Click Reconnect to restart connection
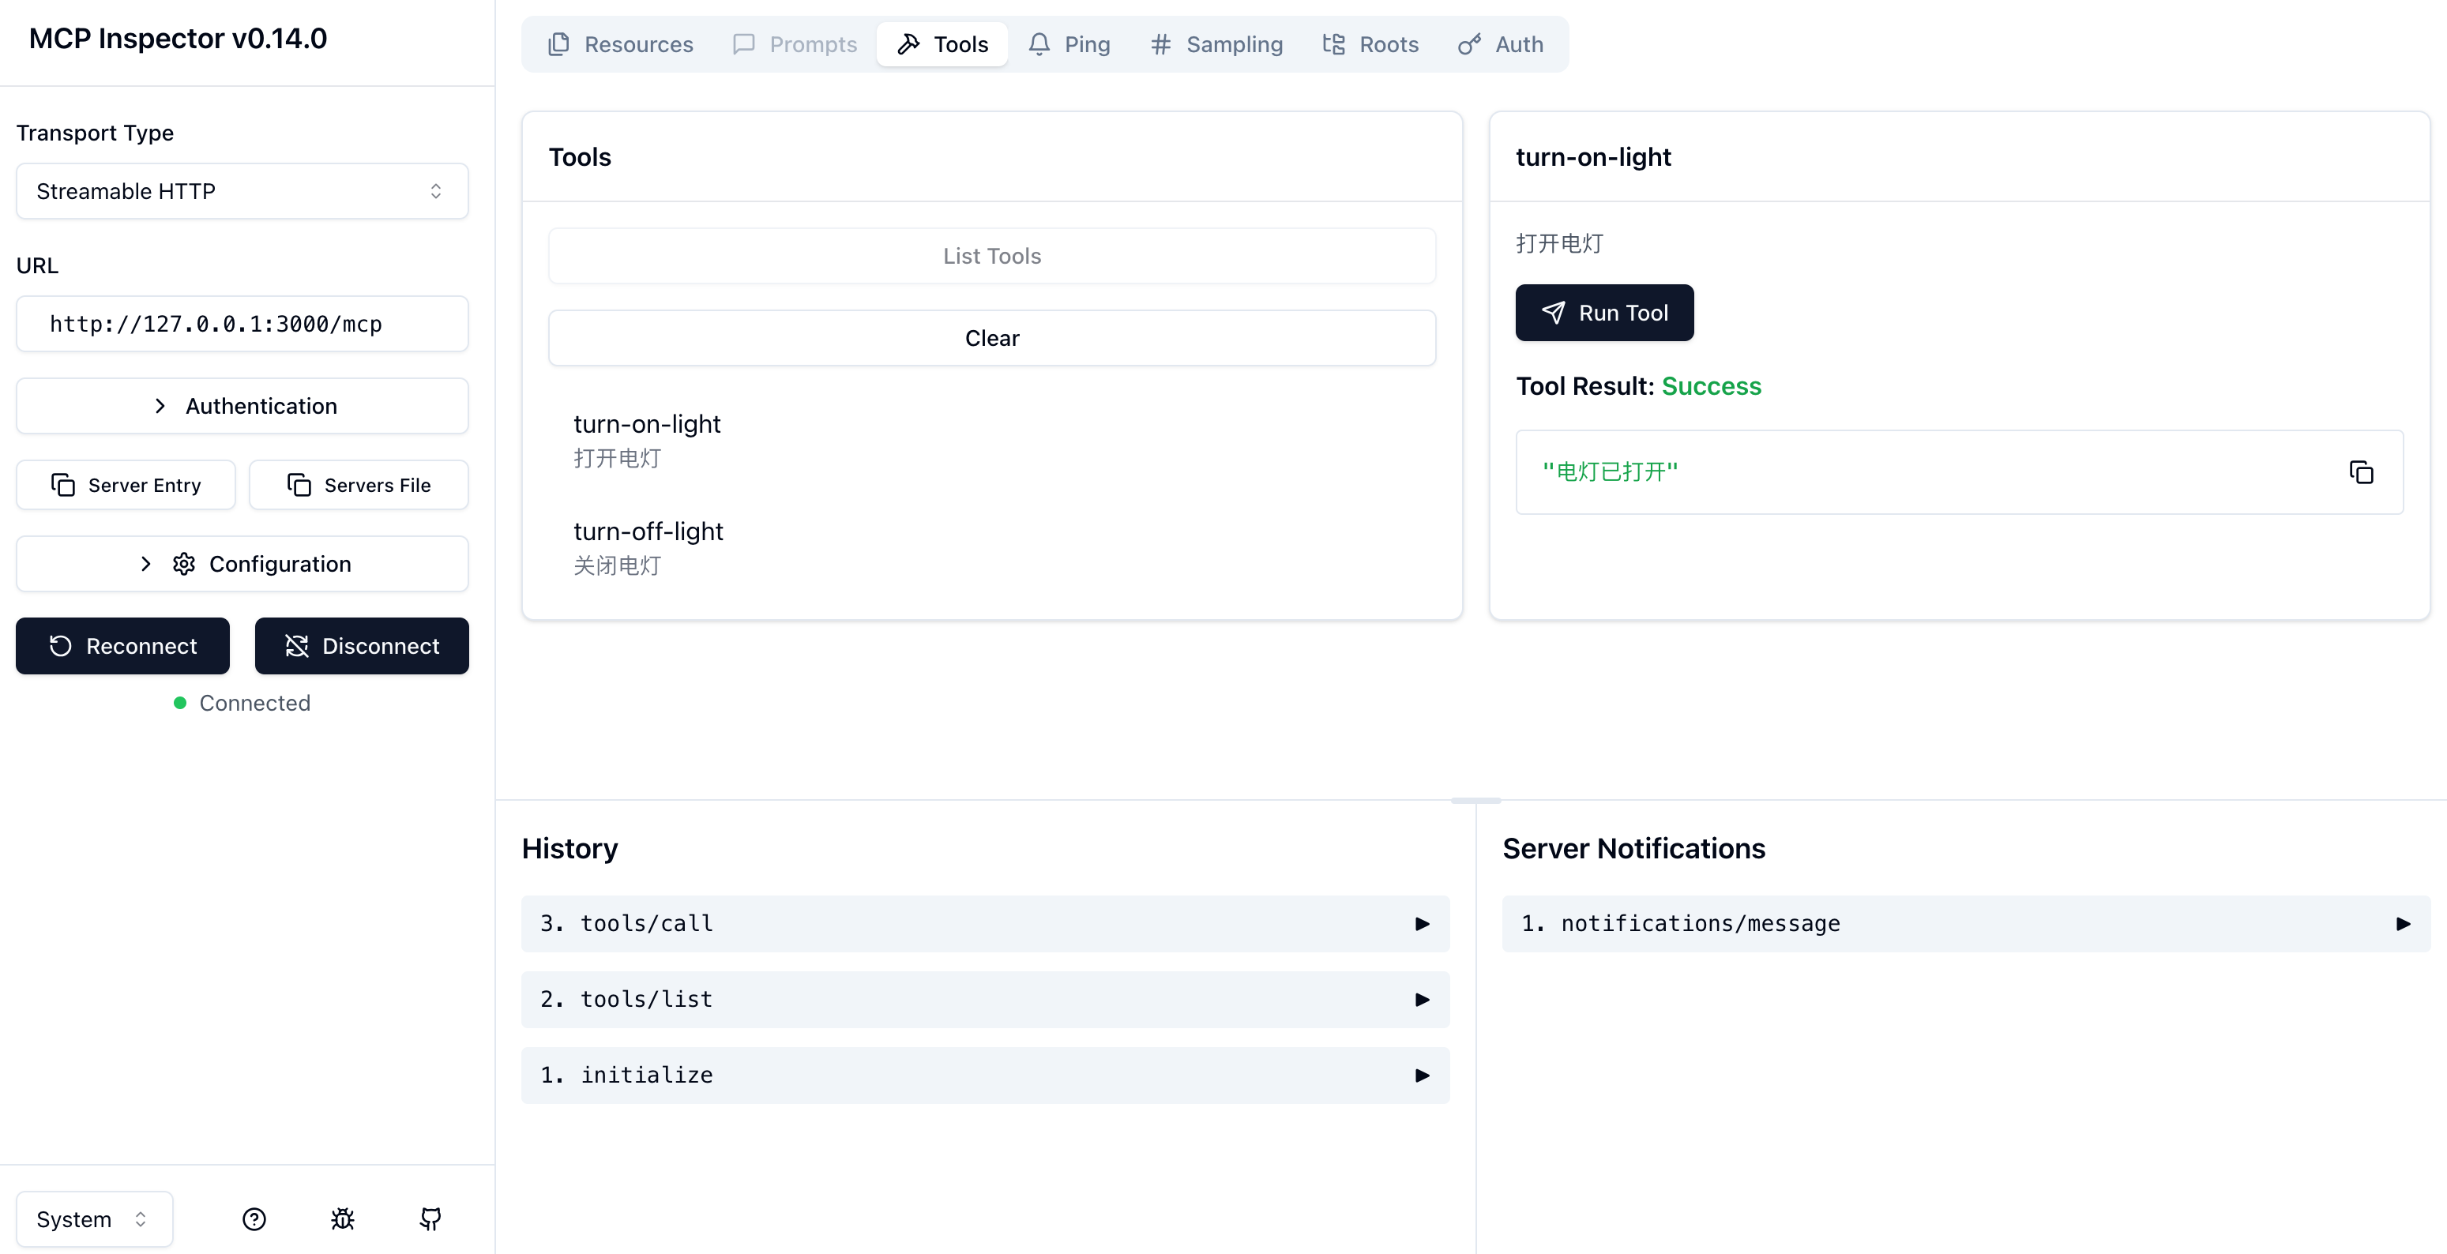 click(x=122, y=646)
